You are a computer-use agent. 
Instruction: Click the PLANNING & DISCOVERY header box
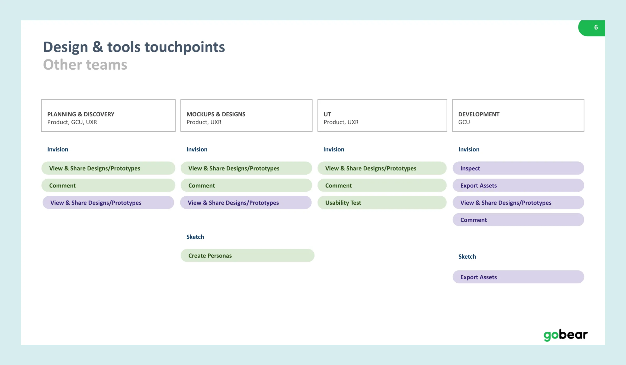[108, 115]
